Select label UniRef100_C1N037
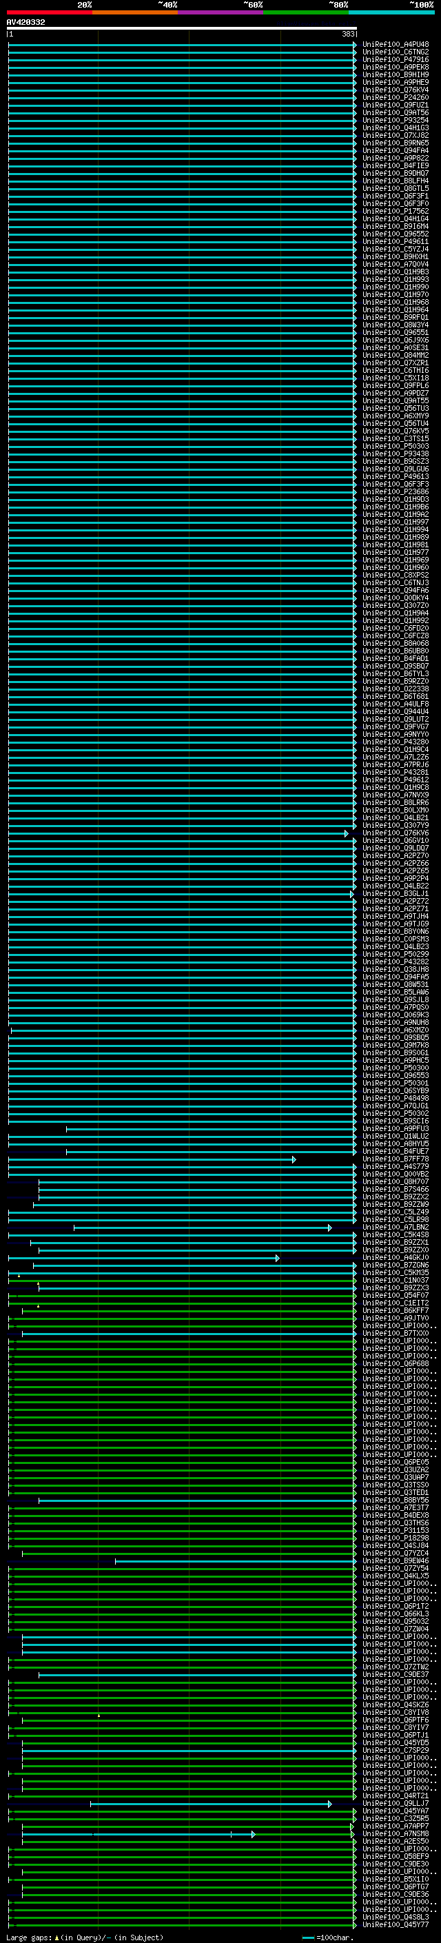 (396, 1281)
